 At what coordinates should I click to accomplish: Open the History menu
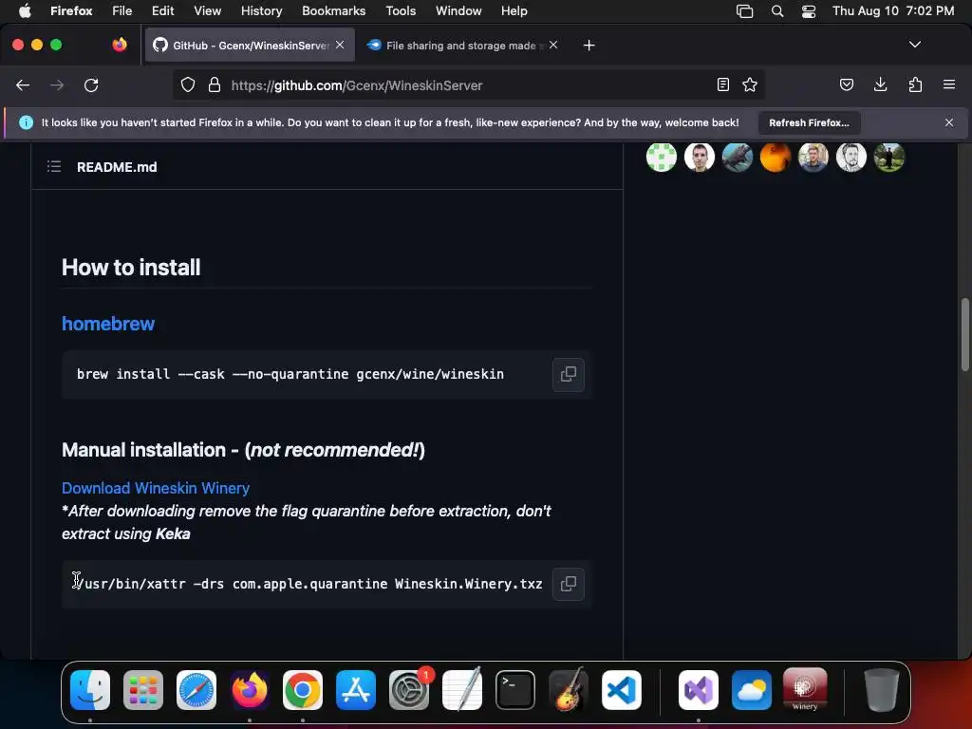[x=261, y=10]
